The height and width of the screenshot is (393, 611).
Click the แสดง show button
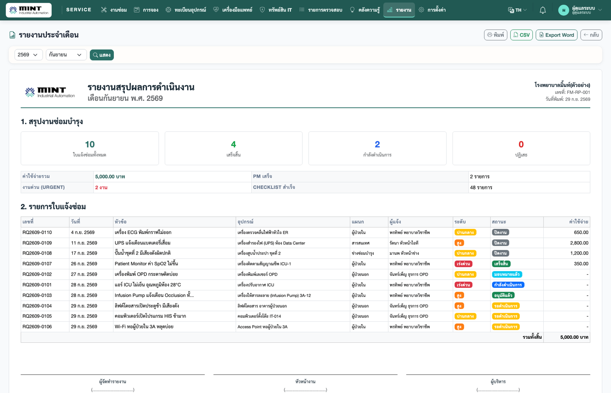point(102,55)
